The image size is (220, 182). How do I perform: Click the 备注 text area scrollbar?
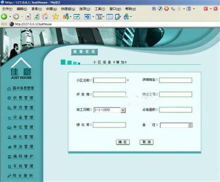[x=190, y=125]
